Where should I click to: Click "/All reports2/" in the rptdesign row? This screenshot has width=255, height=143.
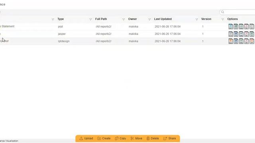pos(104,41)
